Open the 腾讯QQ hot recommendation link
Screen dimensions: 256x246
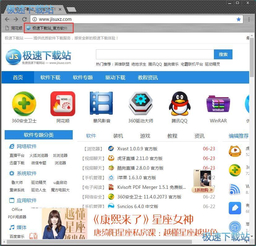pyautogui.click(x=155, y=64)
